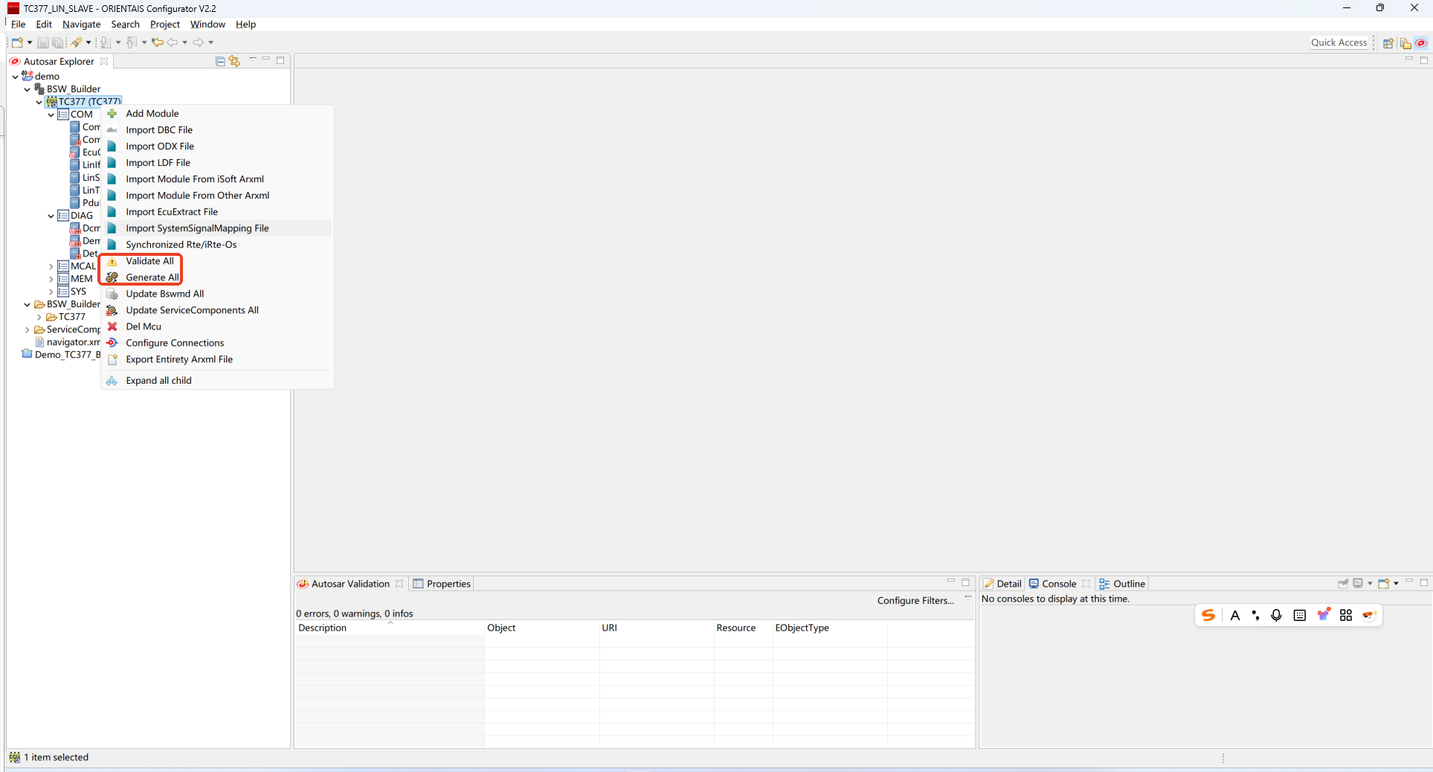Click Quick Access search field
The image size is (1433, 772).
[x=1338, y=42]
